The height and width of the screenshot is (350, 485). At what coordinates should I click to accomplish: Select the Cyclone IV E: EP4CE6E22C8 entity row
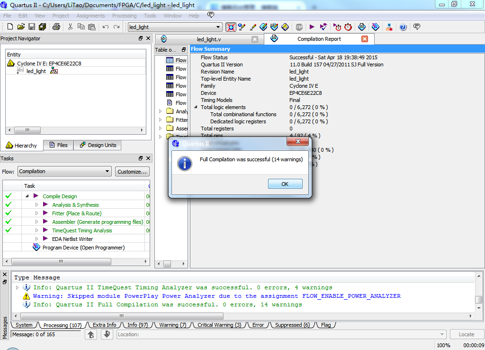(x=76, y=64)
